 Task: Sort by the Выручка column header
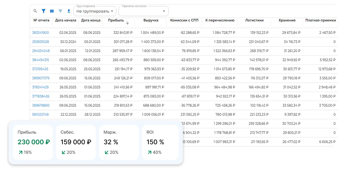(x=151, y=20)
